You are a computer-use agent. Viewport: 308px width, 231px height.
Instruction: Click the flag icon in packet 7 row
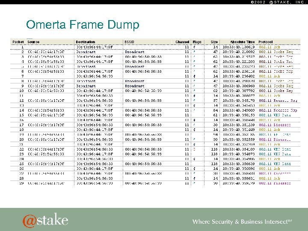195,76
